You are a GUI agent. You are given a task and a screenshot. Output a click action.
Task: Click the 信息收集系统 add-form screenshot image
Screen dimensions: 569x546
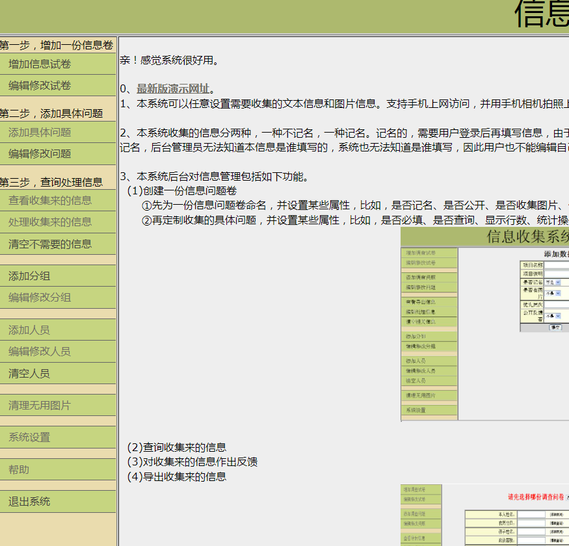(485, 324)
